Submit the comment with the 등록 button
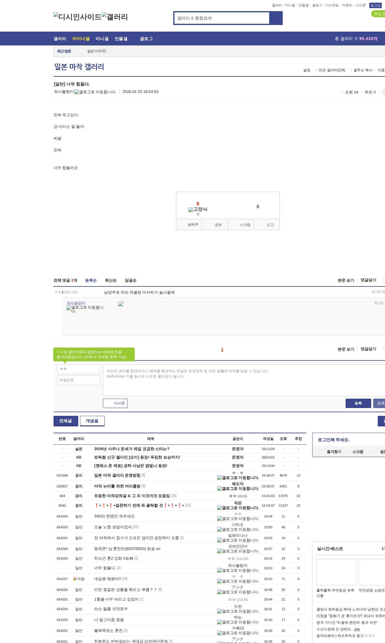This screenshot has width=385, height=643. [358, 403]
